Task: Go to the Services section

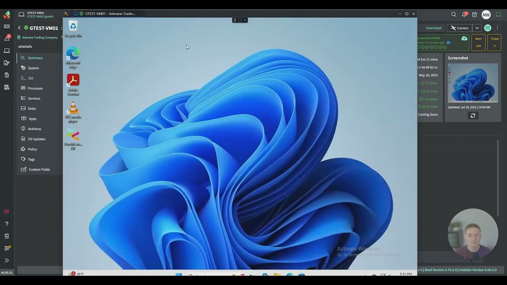Action: (39, 99)
